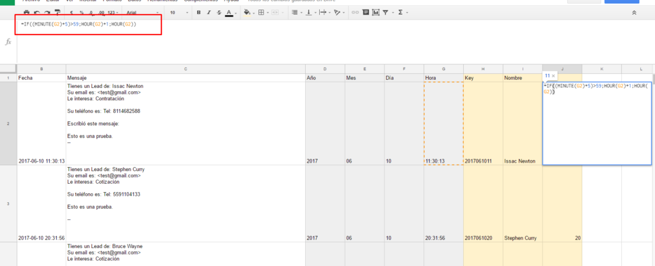Click the fx formula icon
This screenshot has width=655, height=266.
click(x=8, y=41)
